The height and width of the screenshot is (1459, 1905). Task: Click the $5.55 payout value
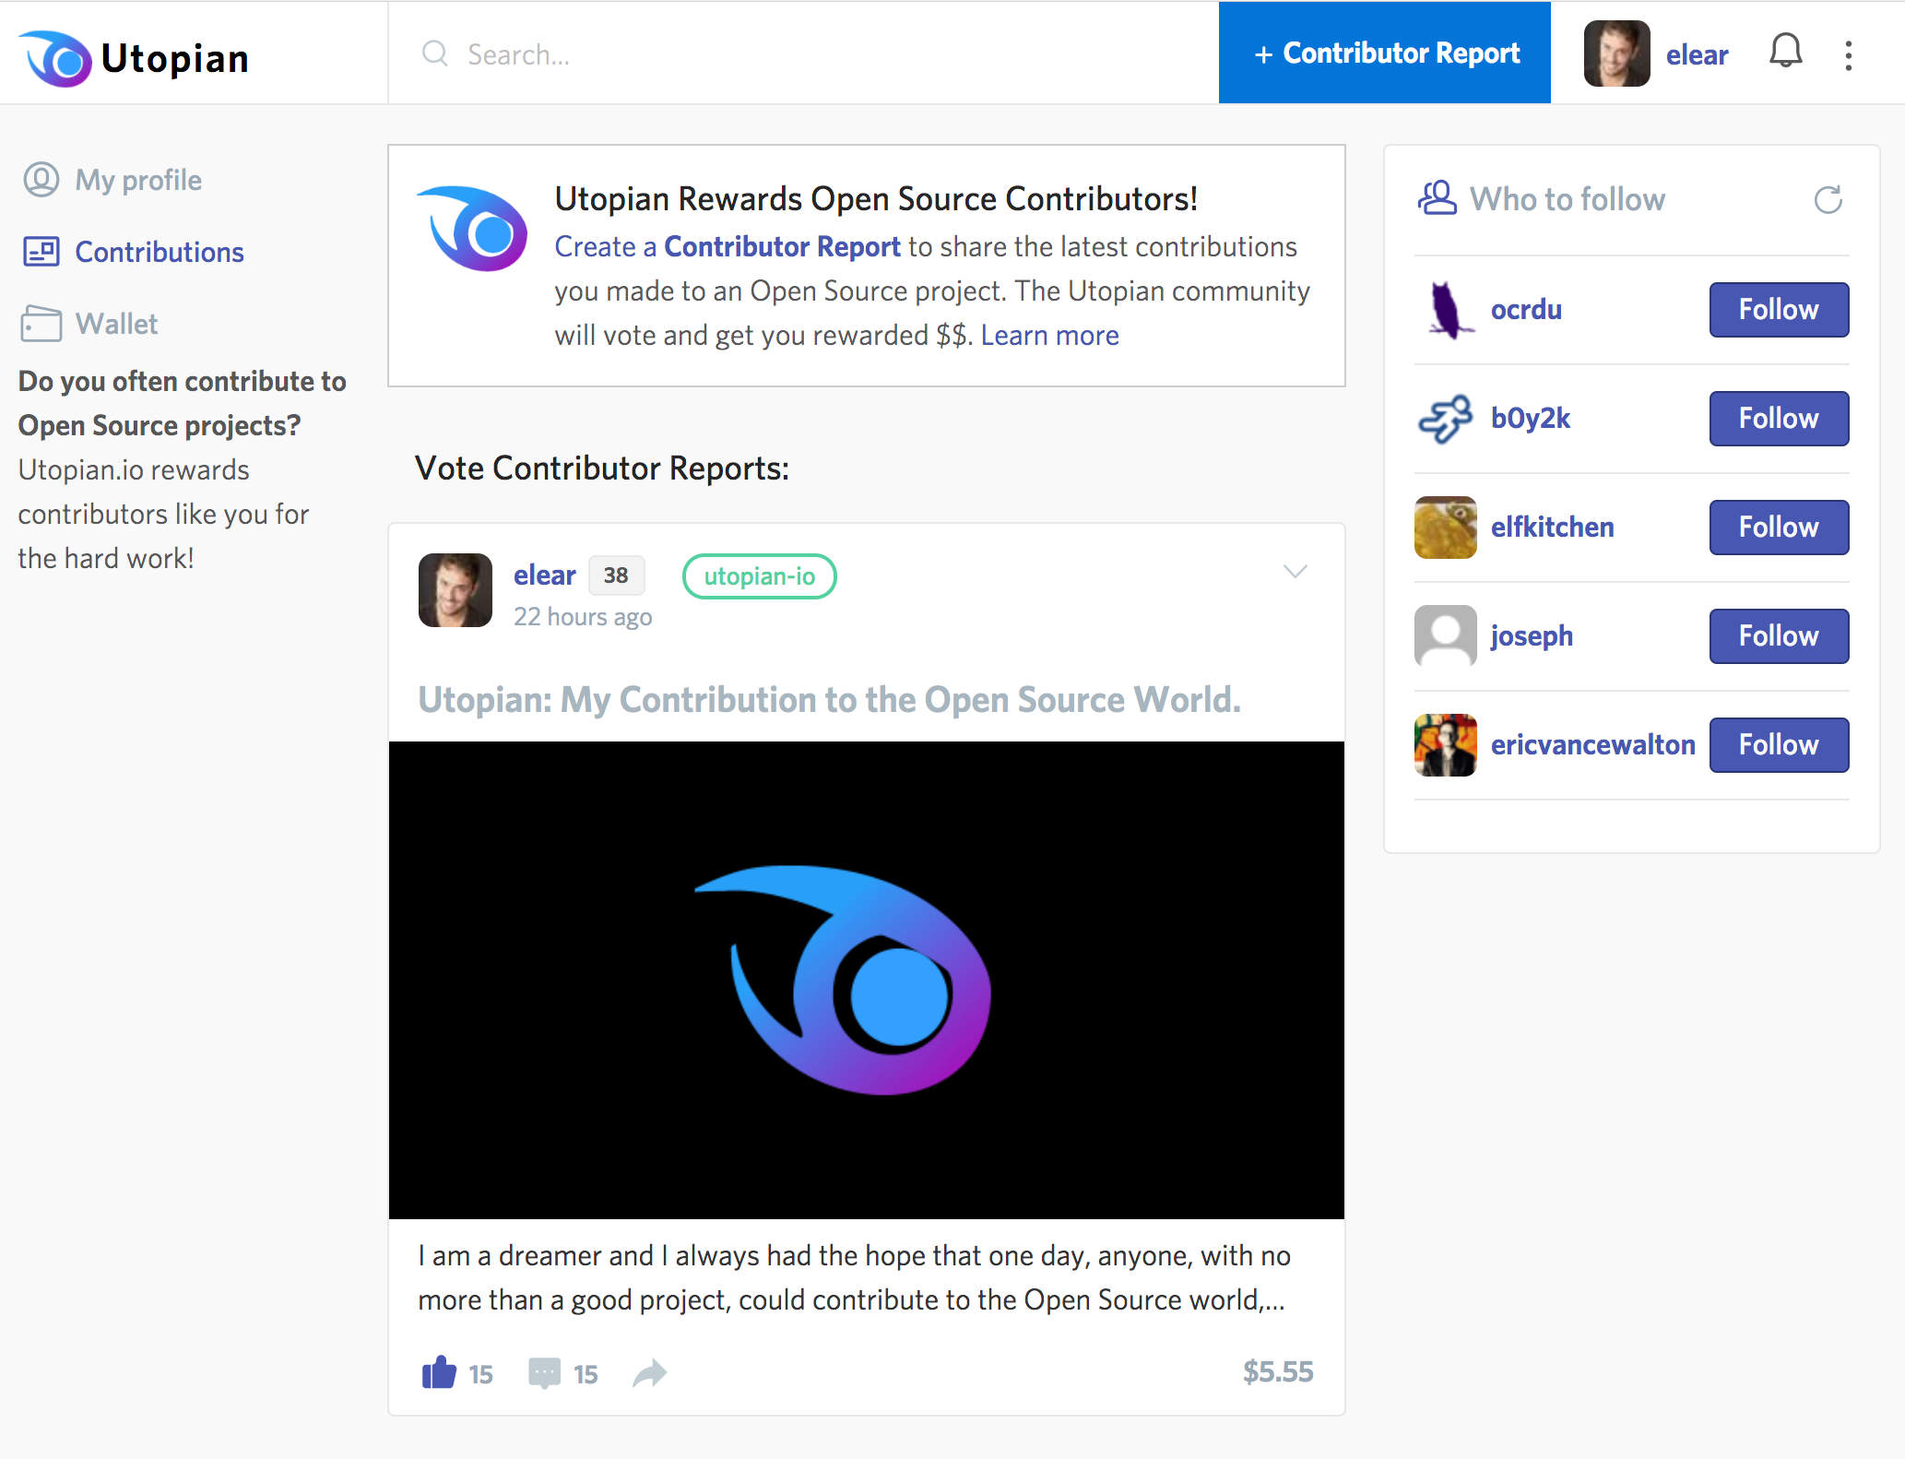coord(1277,1371)
